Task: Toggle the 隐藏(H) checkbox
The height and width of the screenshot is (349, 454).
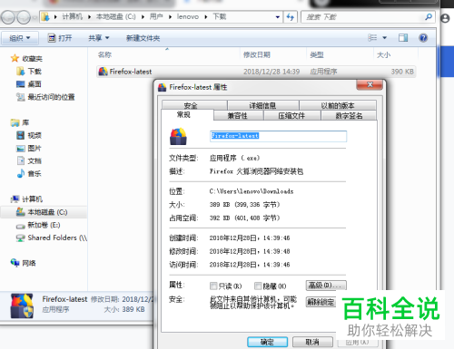Action: (258, 286)
